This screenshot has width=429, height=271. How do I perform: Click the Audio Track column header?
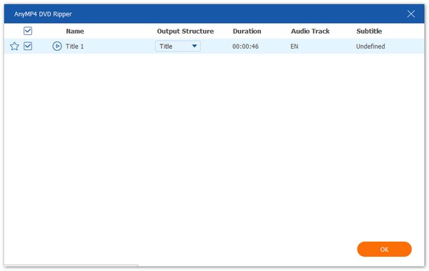[x=310, y=31]
